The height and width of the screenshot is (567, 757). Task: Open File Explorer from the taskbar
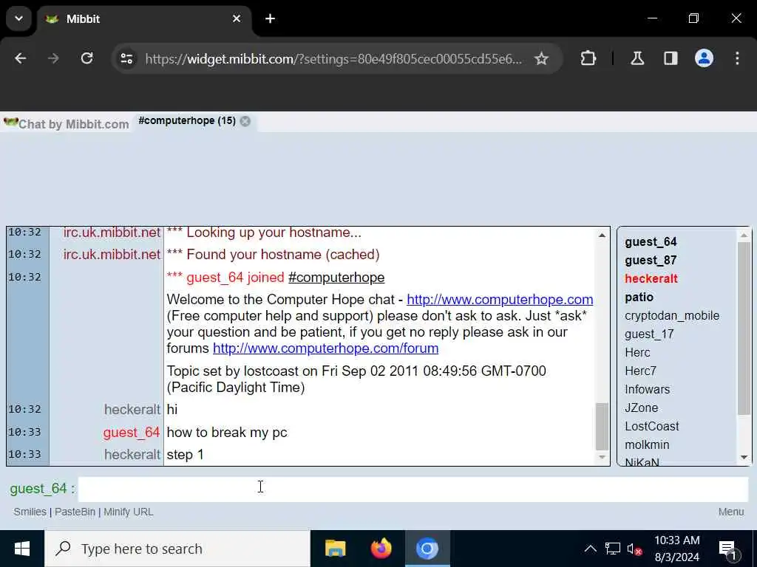pos(336,549)
